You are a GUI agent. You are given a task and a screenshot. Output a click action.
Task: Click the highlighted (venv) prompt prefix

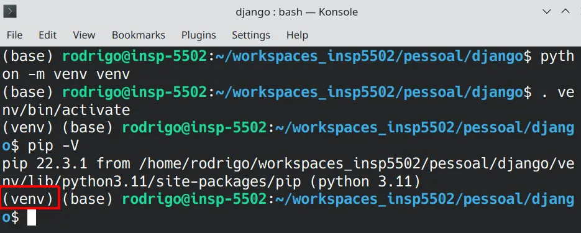coord(29,199)
